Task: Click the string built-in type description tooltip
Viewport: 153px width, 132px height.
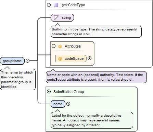Action: (96, 31)
